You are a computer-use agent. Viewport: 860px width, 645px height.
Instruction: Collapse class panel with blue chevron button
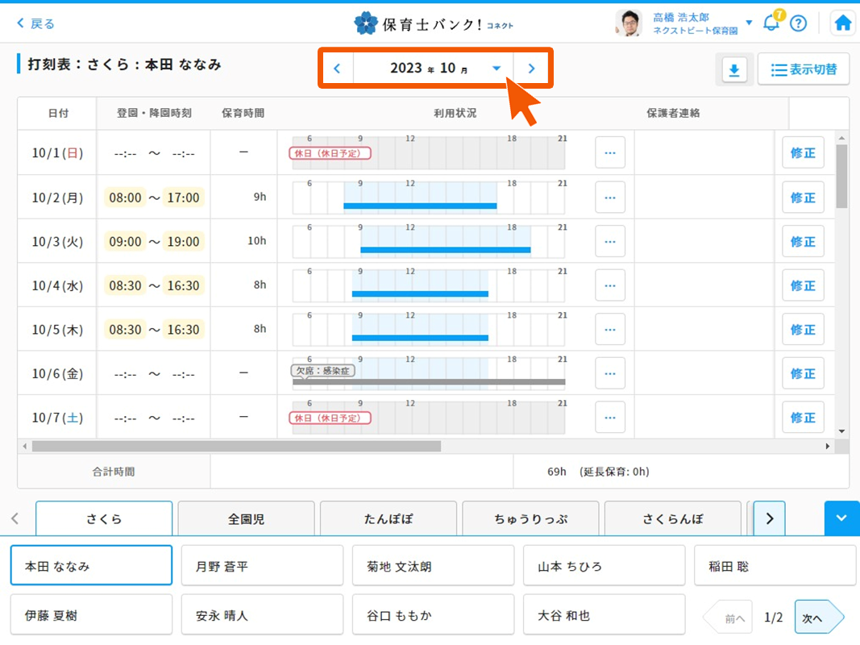(x=841, y=518)
